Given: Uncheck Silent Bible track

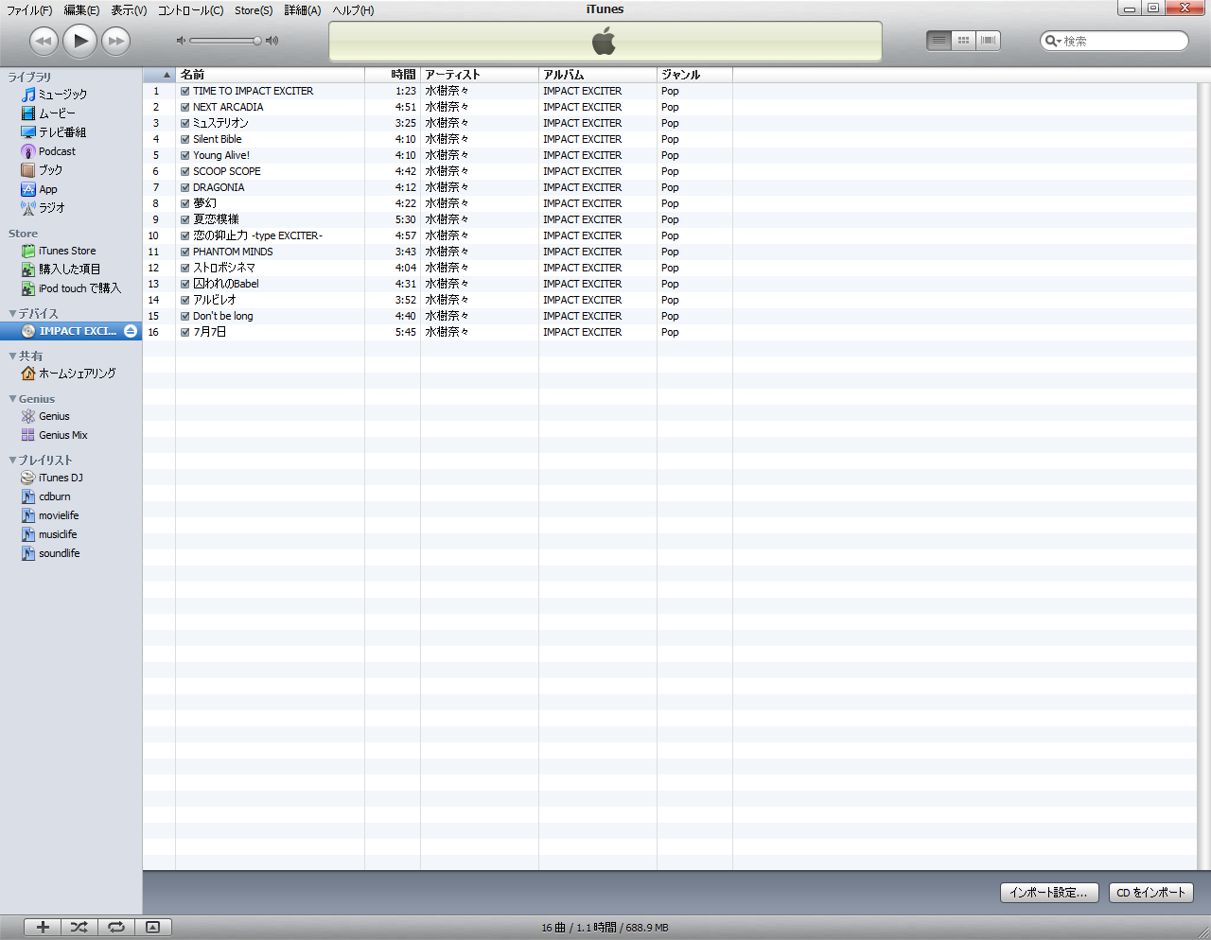Looking at the screenshot, I should click(184, 140).
